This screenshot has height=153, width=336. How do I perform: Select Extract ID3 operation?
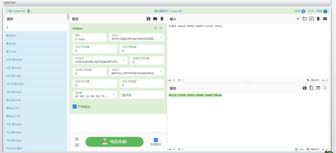36,108
